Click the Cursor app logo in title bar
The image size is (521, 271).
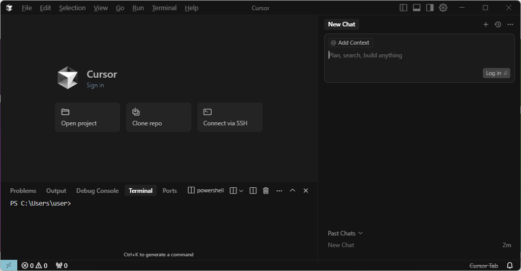click(x=9, y=8)
